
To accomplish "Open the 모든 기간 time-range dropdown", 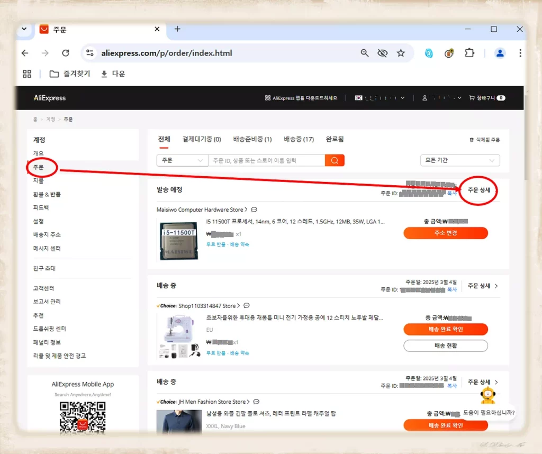I will 459,160.
